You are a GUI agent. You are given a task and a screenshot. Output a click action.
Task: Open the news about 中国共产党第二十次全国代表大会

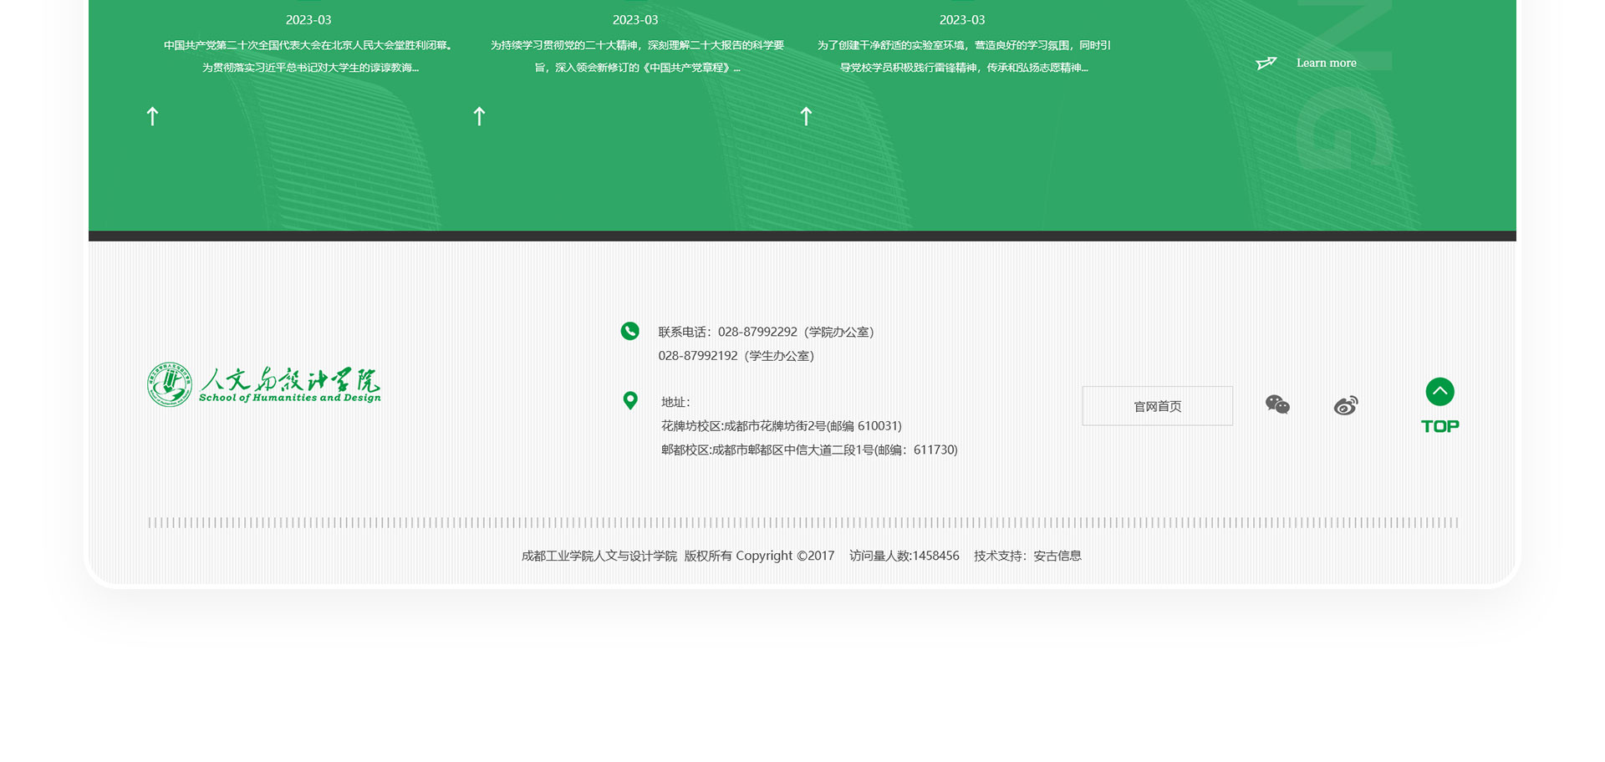[308, 46]
